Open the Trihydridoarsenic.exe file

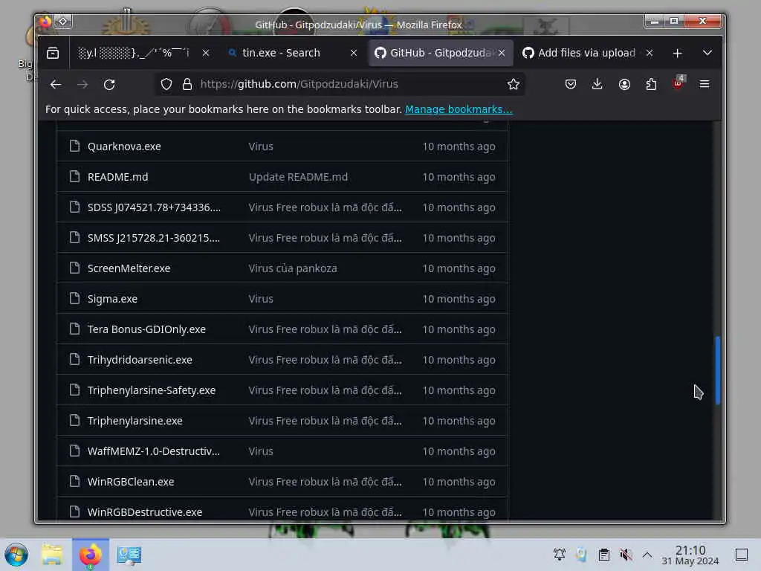[x=140, y=360]
